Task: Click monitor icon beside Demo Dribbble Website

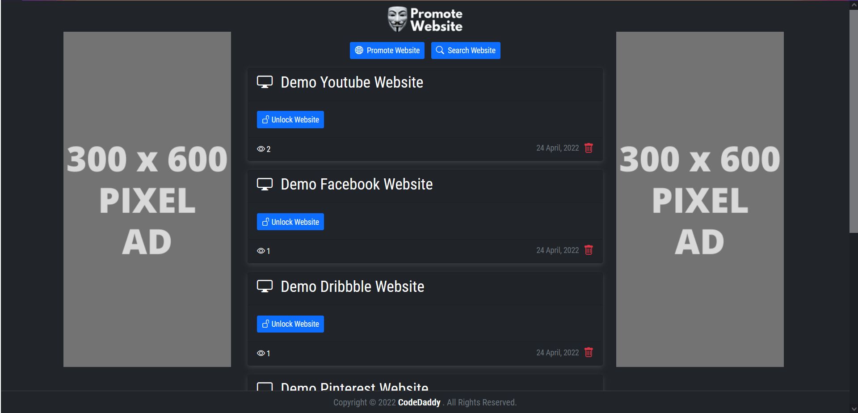Action: [265, 287]
